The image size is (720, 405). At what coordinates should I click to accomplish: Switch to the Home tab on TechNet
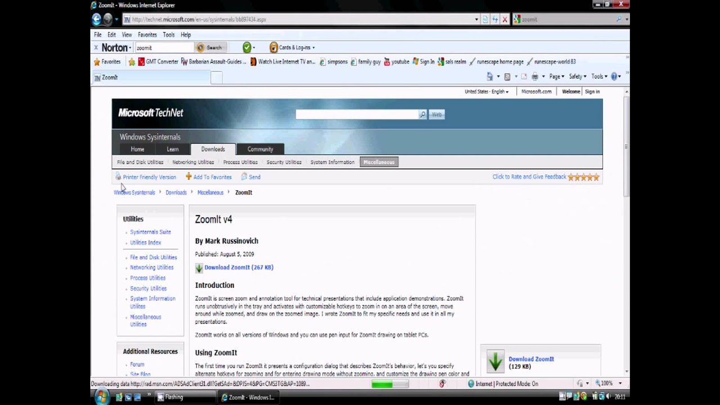click(138, 149)
